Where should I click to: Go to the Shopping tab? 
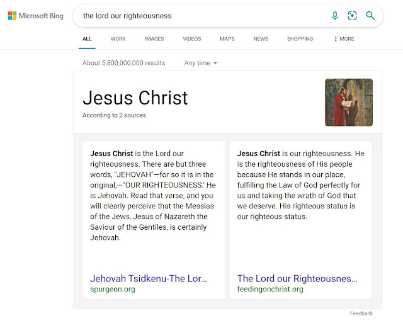(300, 39)
